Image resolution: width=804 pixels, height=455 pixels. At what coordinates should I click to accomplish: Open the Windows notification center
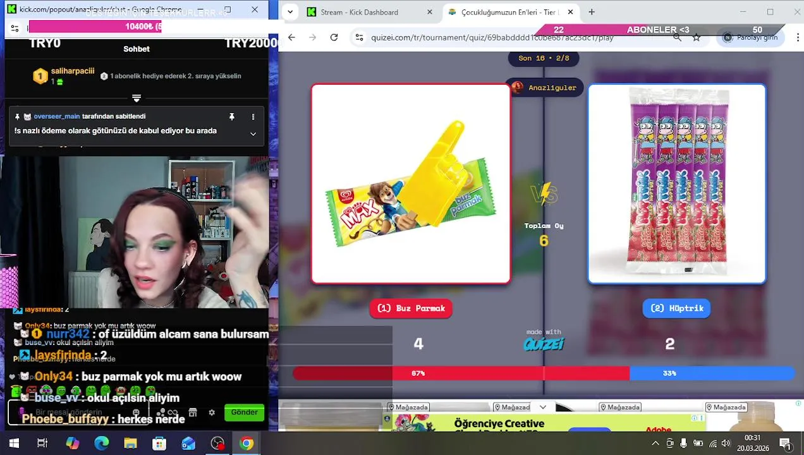coord(785,444)
